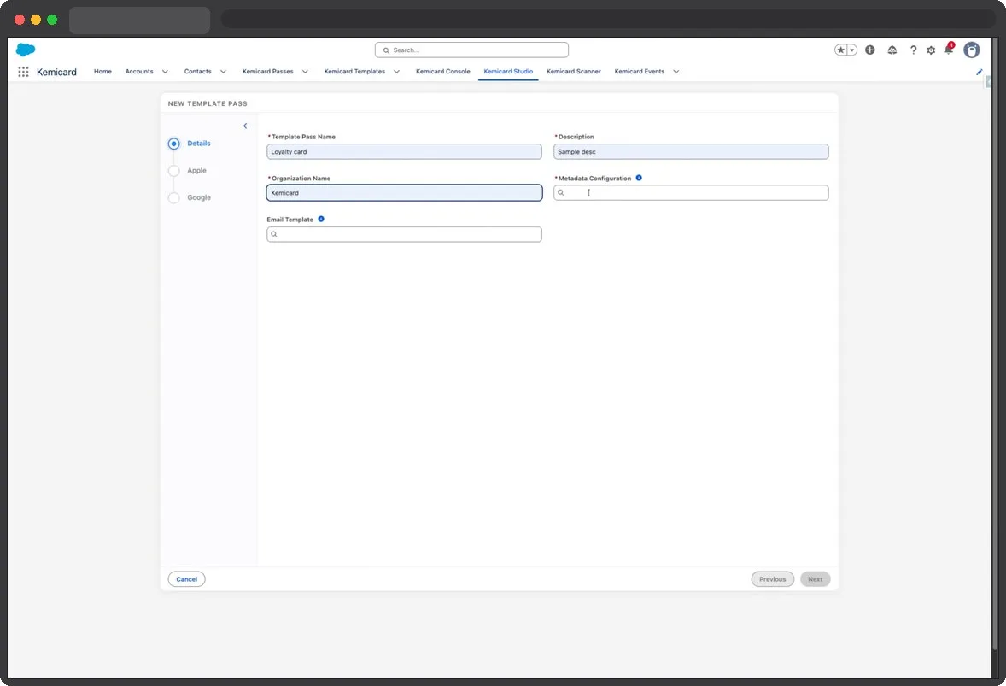Screen dimensions: 1006x686
Task: Focus the global Search box
Action: 471,50
